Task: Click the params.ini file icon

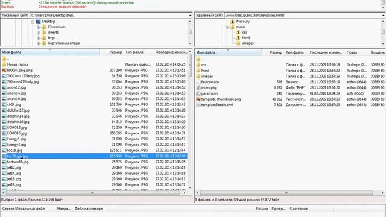Action: click(198, 93)
